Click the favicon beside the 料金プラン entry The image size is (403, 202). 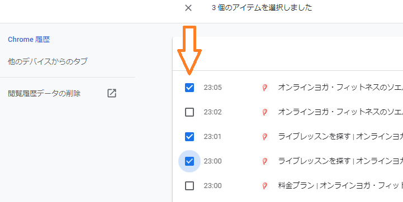coord(264,186)
